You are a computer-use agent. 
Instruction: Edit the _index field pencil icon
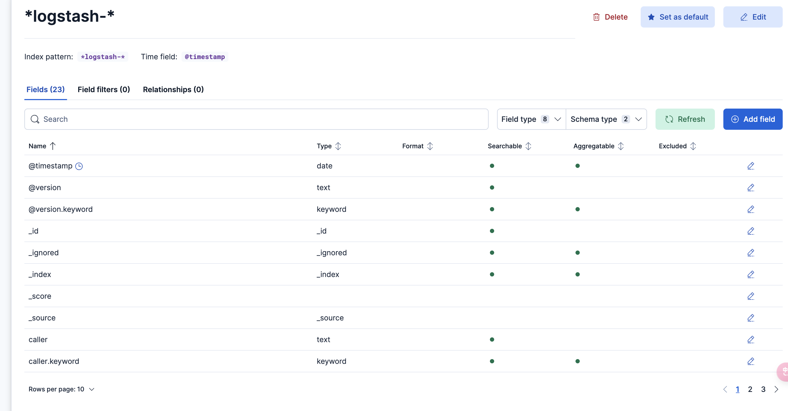coord(751,274)
